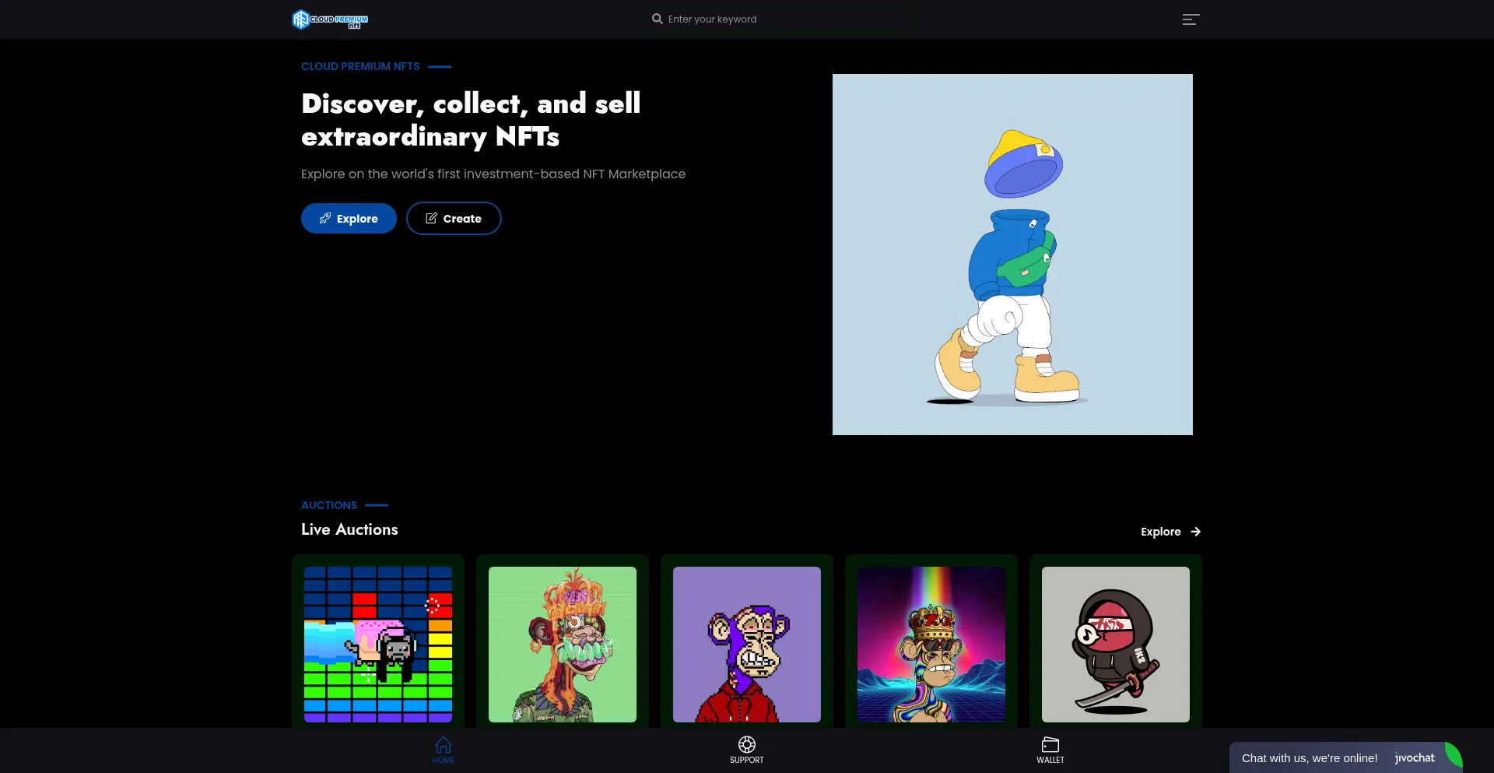Select the Nyan Cat auction thumbnail

click(378, 645)
